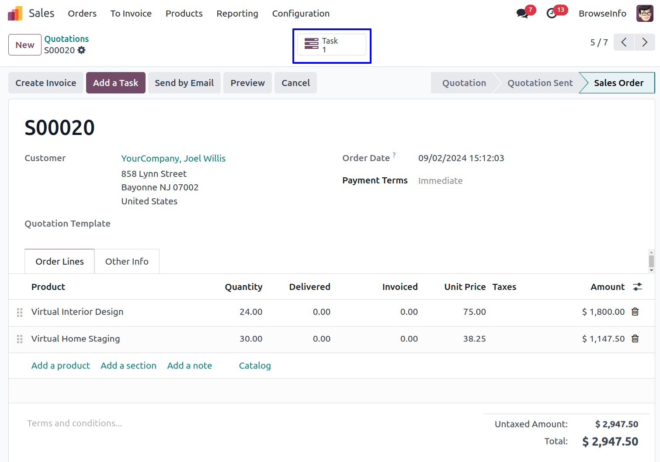Open the Task smart button

click(x=332, y=45)
